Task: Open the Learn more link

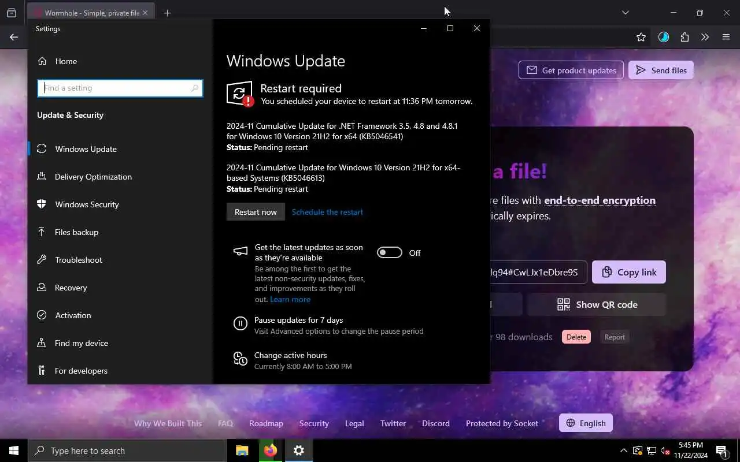Action: [290, 299]
